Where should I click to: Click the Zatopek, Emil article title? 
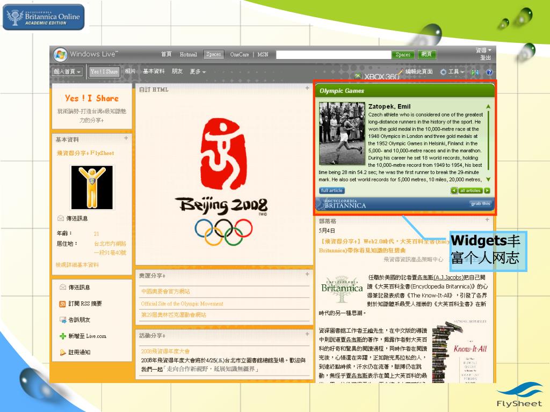[x=389, y=107]
